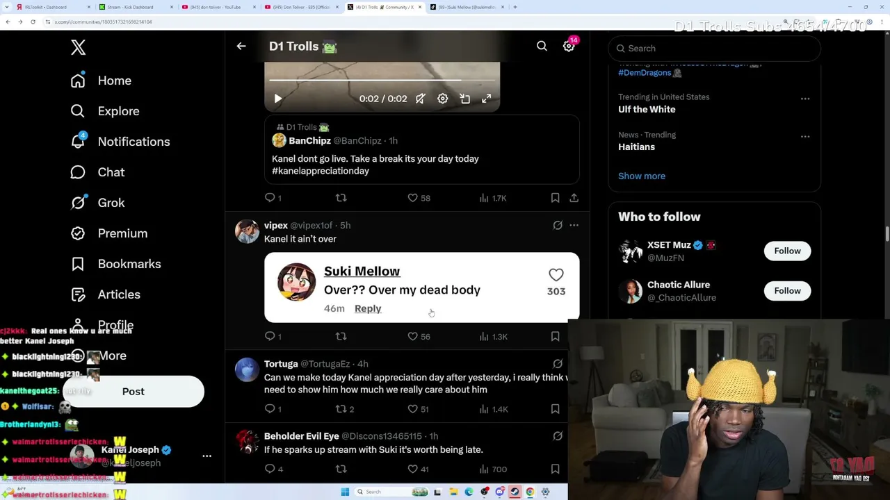Viewport: 890px width, 500px height.
Task: Bookmark vipex's post
Action: pyautogui.click(x=555, y=336)
